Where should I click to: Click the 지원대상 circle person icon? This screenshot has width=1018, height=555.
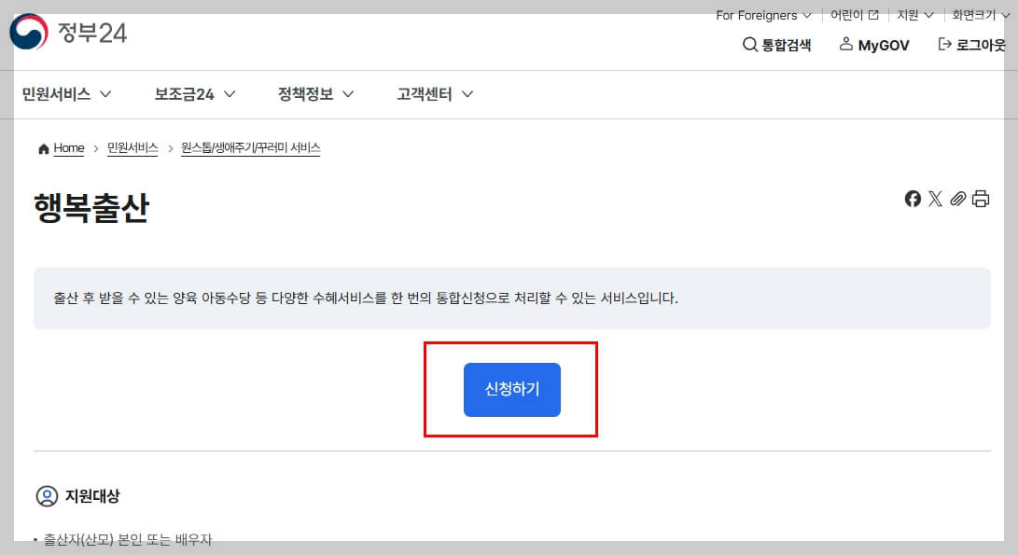[x=46, y=497]
